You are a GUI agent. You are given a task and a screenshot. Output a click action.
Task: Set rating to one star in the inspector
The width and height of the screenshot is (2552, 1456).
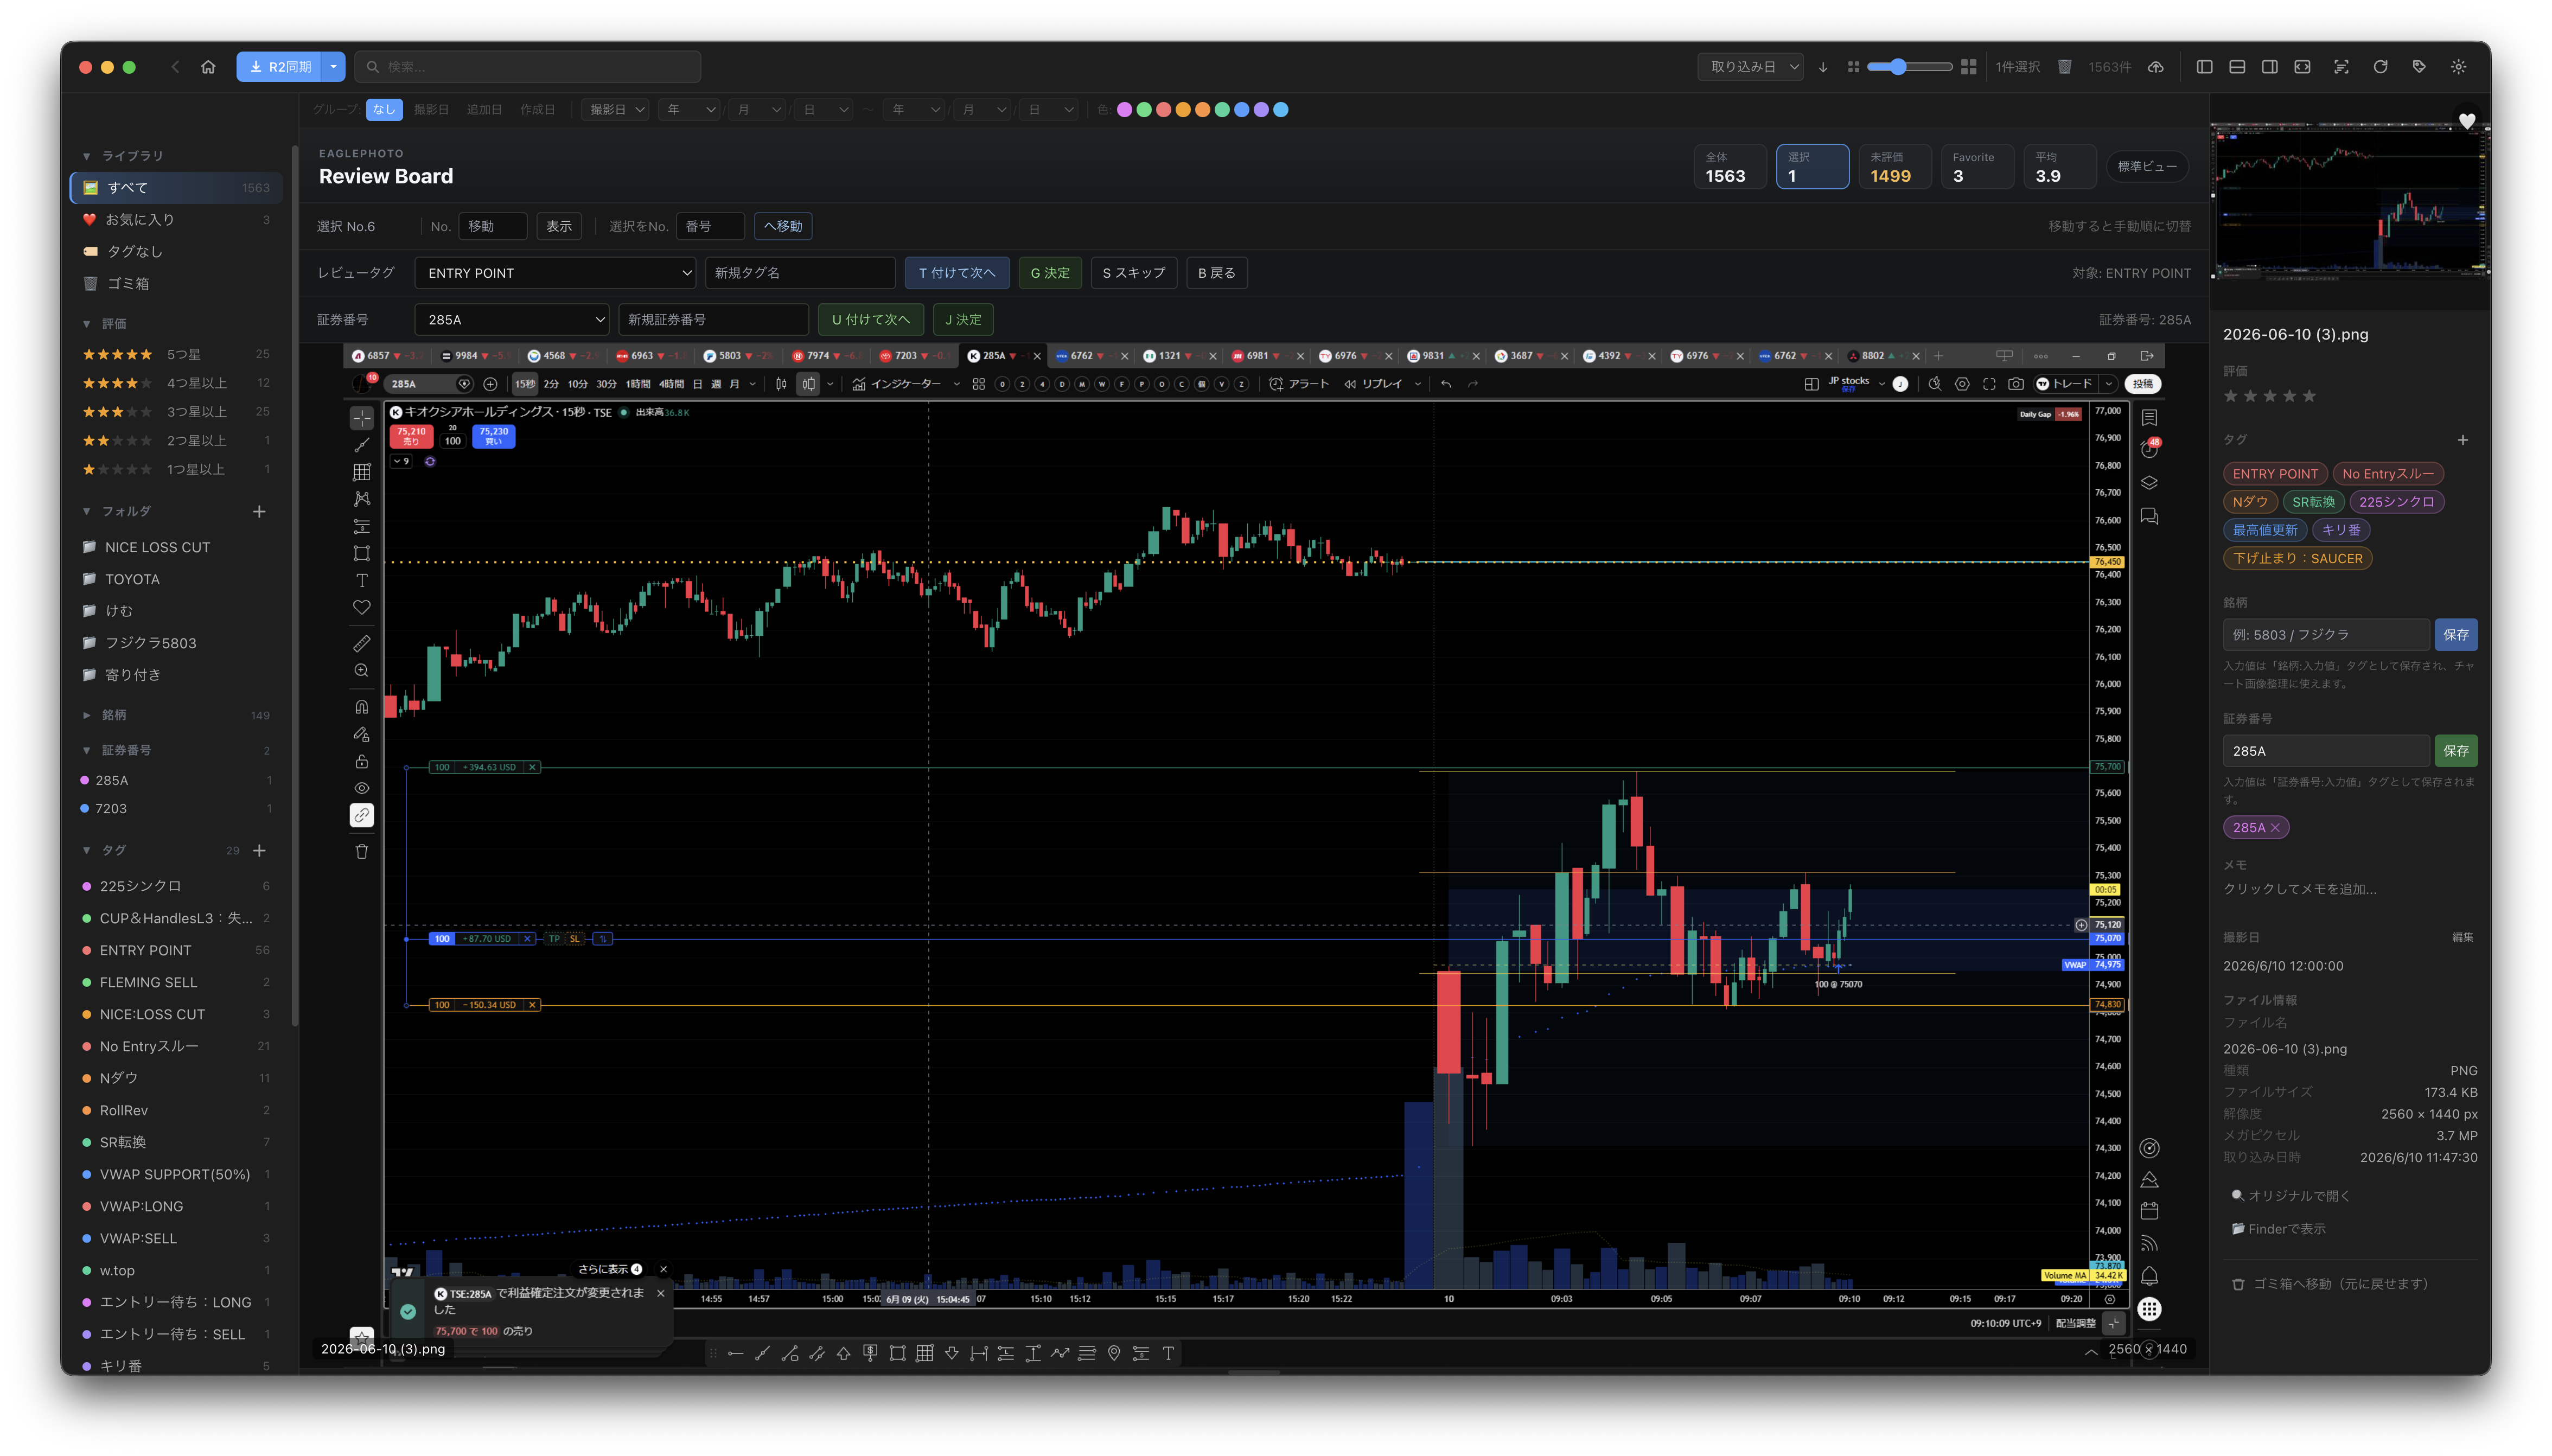[2230, 396]
